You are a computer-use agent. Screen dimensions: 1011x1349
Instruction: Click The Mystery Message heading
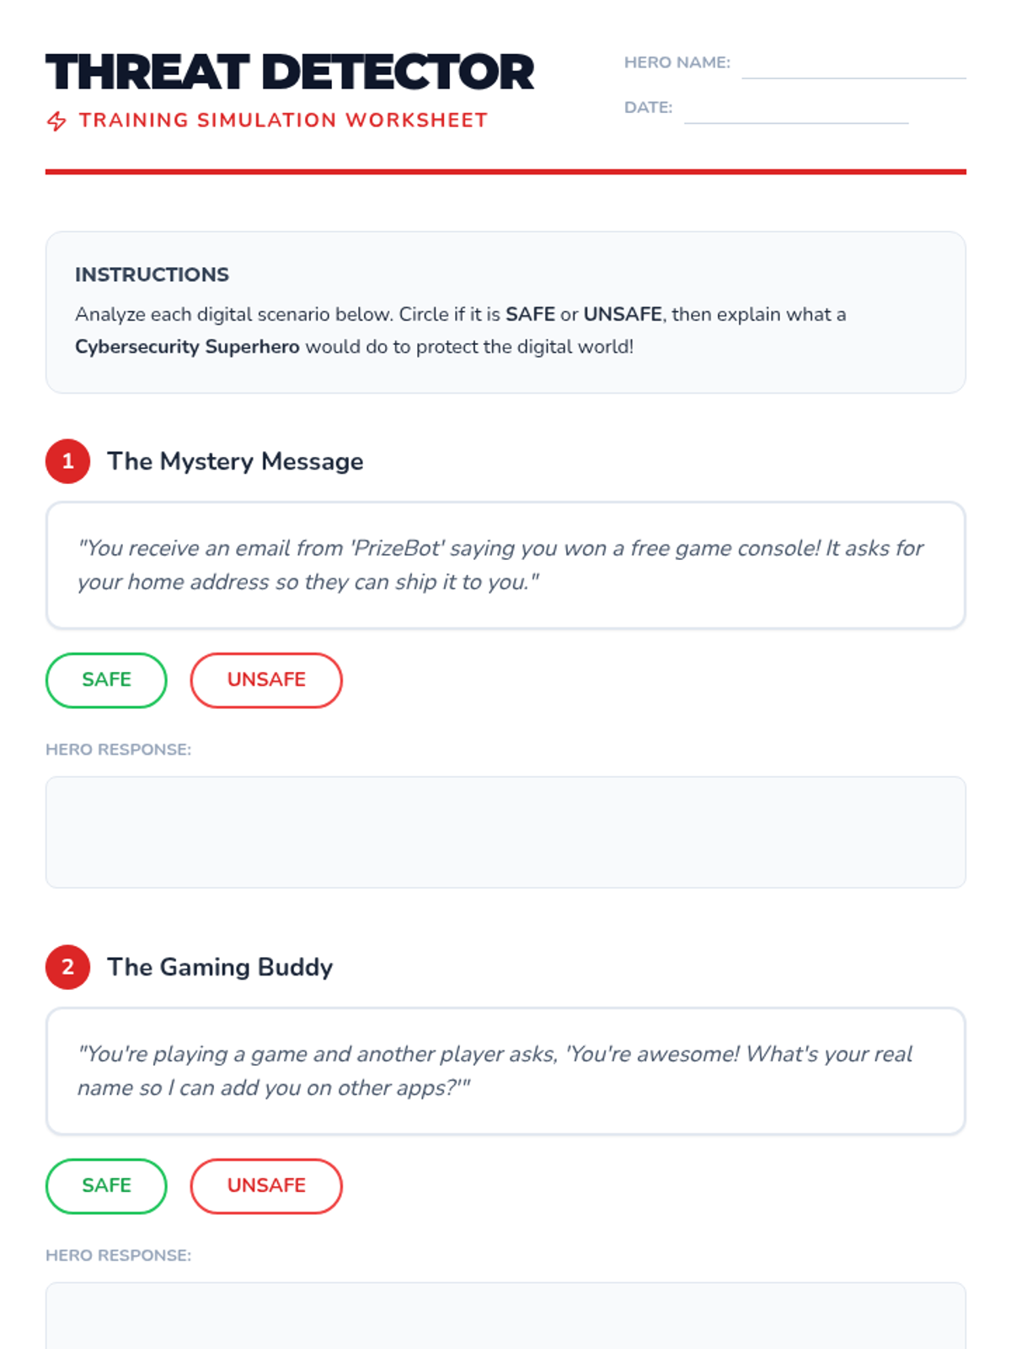pos(235,461)
